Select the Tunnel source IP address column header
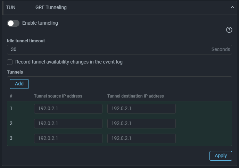 (58, 96)
